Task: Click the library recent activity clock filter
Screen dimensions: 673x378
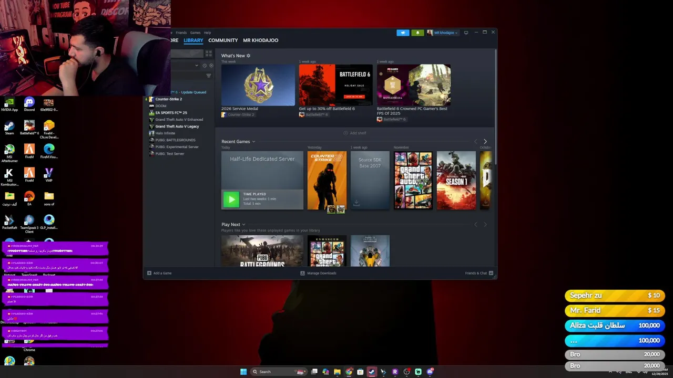Action: point(205,66)
